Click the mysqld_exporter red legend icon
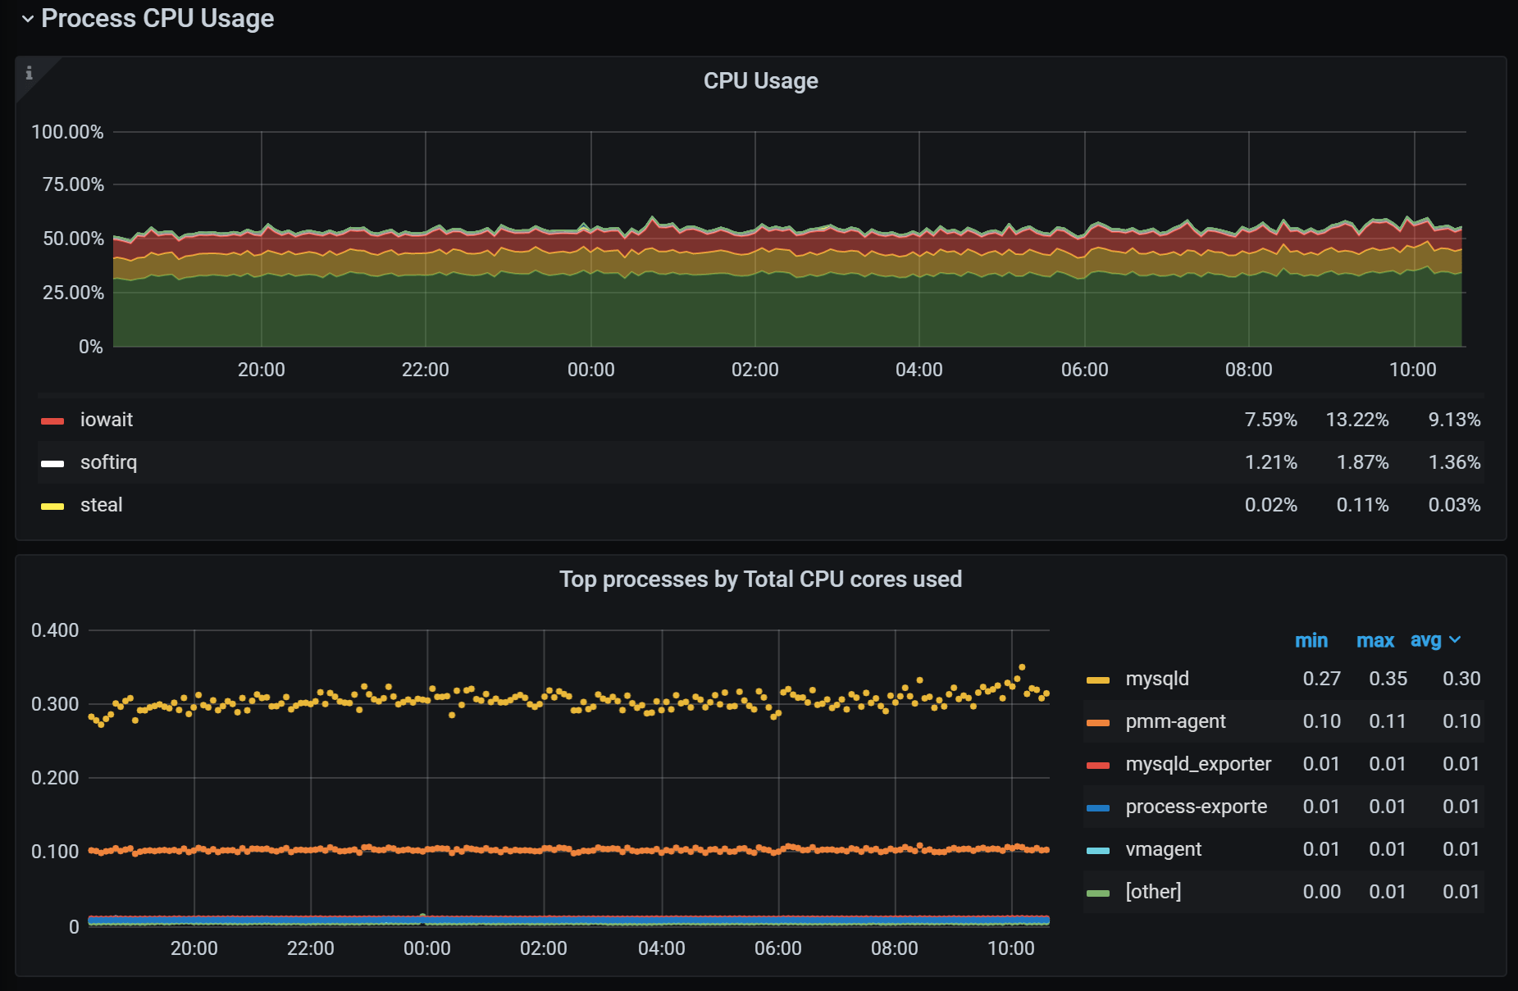The height and width of the screenshot is (991, 1518). 1097,765
